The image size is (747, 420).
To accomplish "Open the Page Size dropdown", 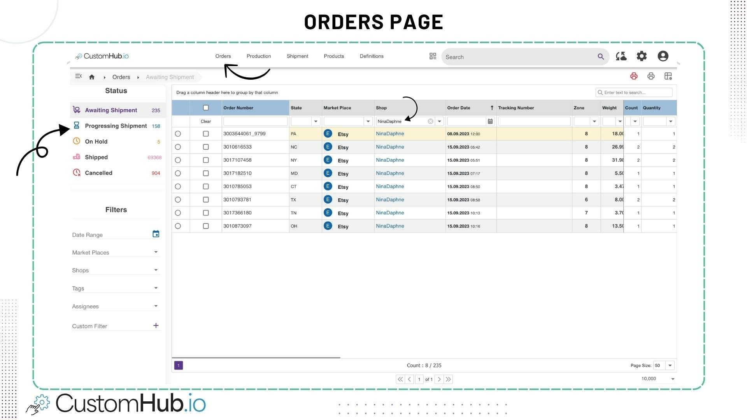I will click(670, 365).
